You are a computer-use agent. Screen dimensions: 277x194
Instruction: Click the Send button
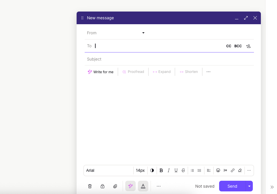coord(232,186)
